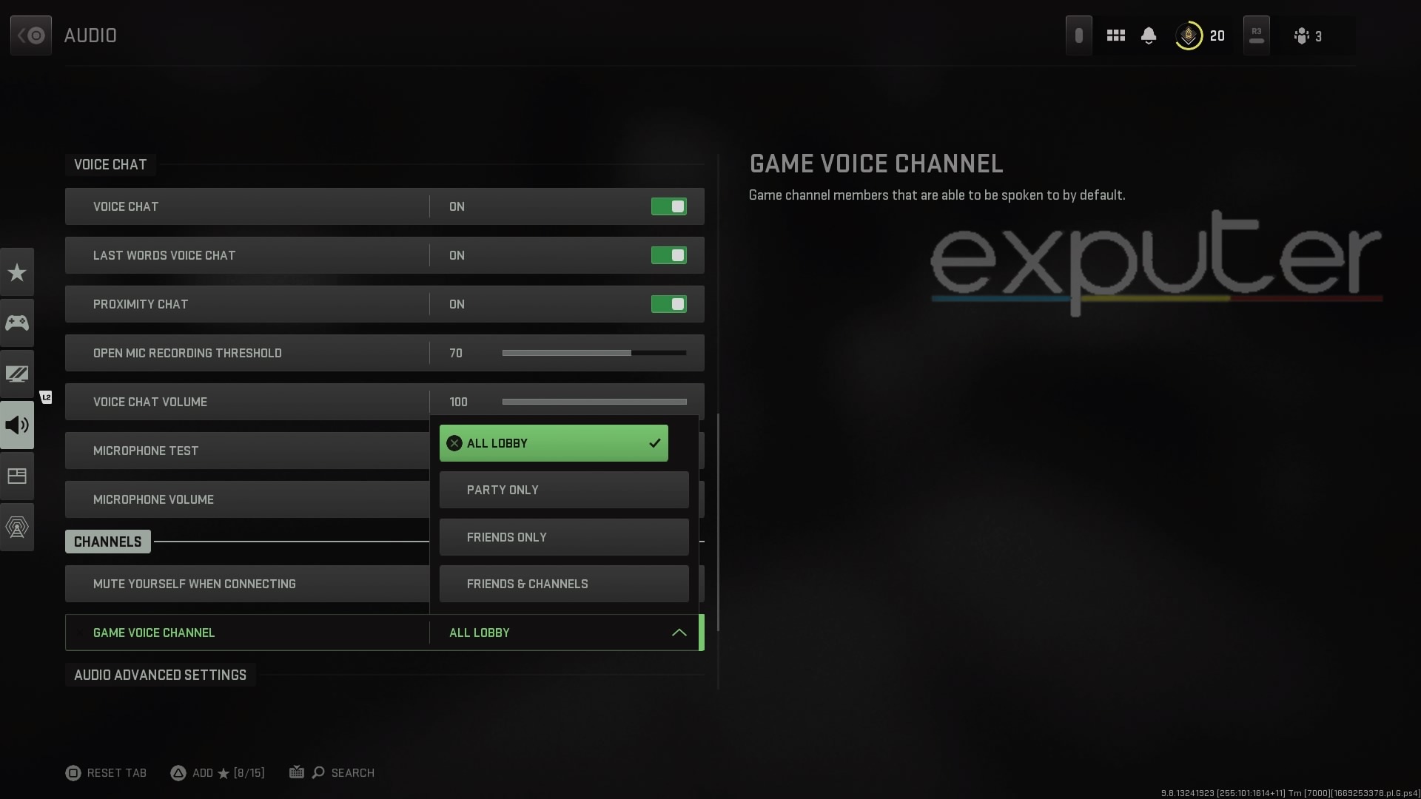The height and width of the screenshot is (799, 1421).
Task: Open the Interface settings tab icon
Action: 17,476
